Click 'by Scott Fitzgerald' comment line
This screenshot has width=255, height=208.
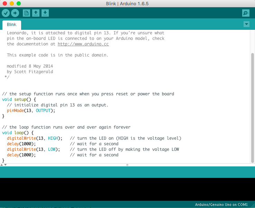[30, 72]
